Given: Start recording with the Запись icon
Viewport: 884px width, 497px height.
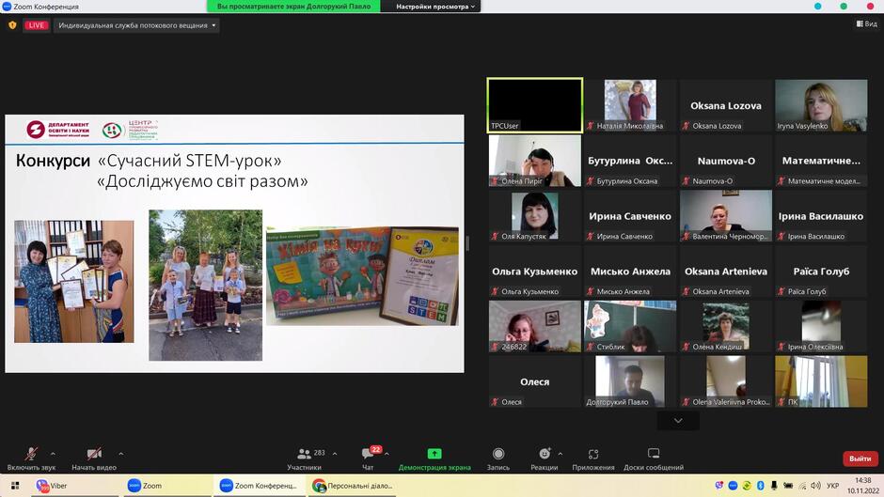Looking at the screenshot, I should [x=497, y=454].
